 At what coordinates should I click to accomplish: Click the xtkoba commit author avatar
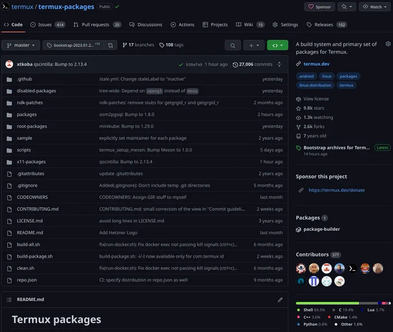coord(9,64)
